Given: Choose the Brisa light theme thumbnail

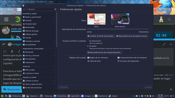Looking at the screenshot, I should tap(96, 19).
